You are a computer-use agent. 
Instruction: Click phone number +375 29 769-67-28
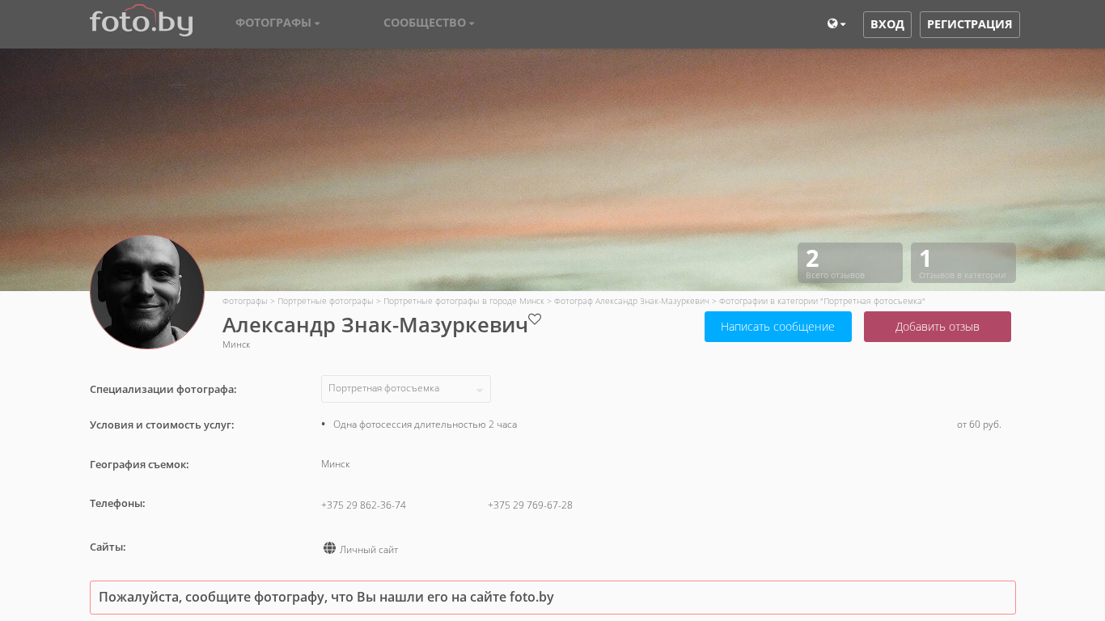(x=530, y=505)
